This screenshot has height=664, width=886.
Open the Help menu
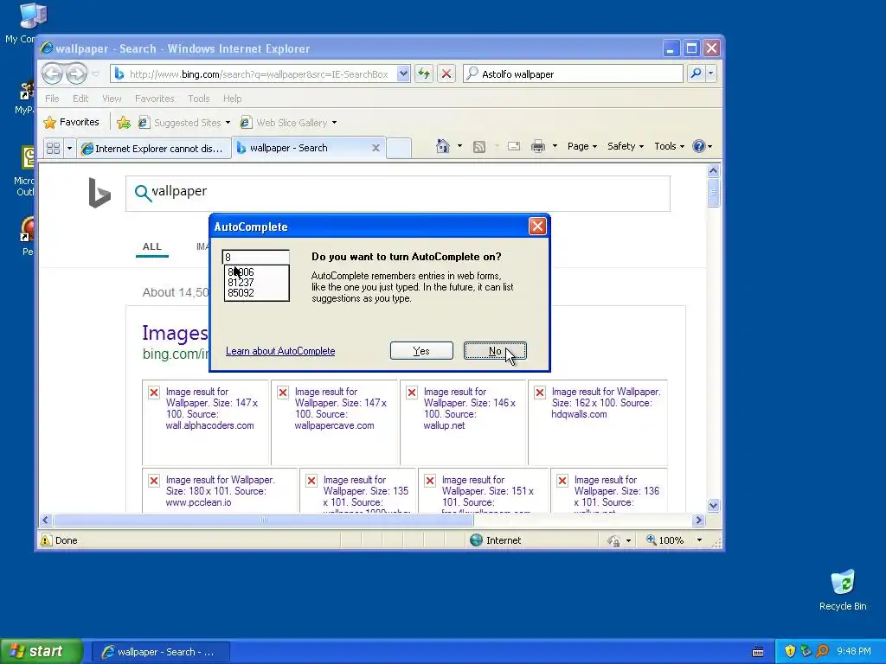(232, 99)
